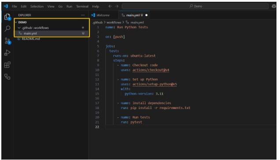Open the Terminal menu
Image resolution: width=280 pixels, height=160 pixels.
pyautogui.click(x=82, y=7)
